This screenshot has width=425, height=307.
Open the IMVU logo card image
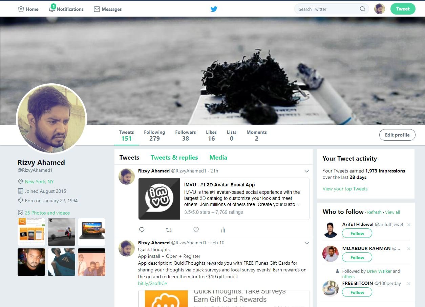(160, 199)
